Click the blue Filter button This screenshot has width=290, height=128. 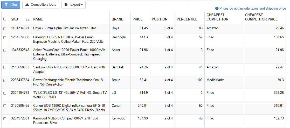pyautogui.click(x=11, y=5)
